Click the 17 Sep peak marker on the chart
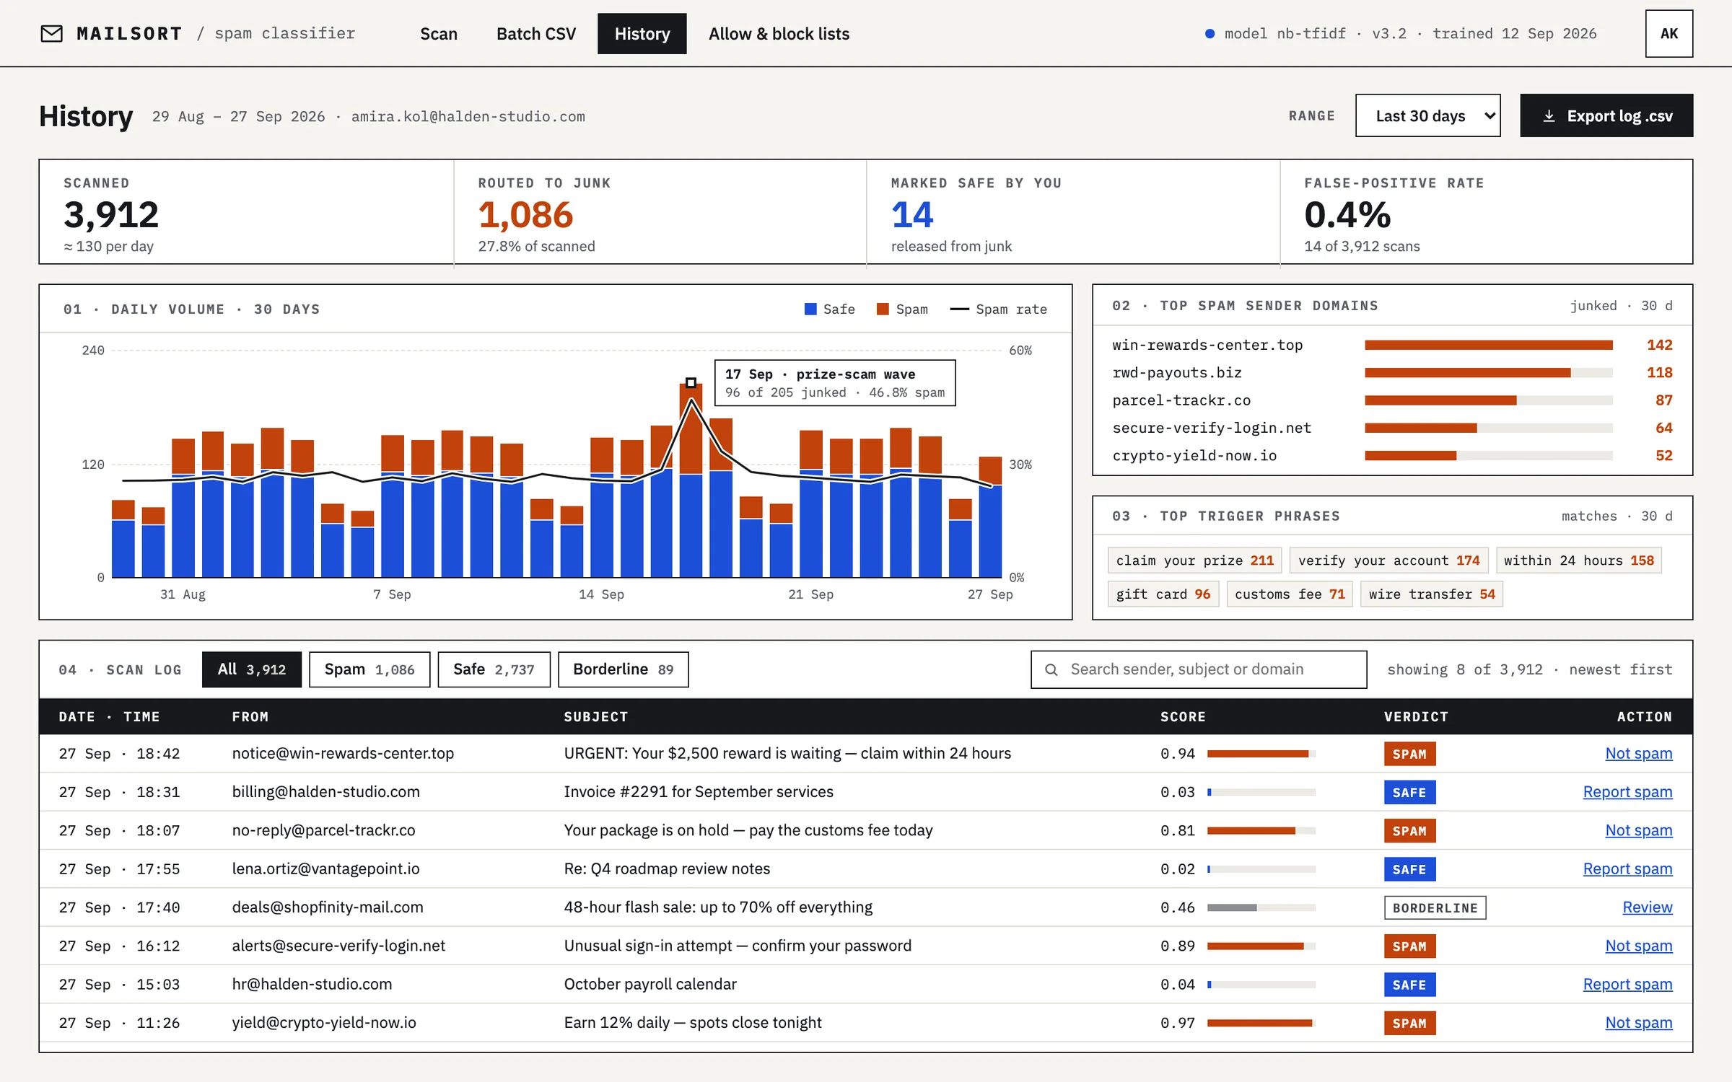This screenshot has height=1082, width=1732. point(691,382)
